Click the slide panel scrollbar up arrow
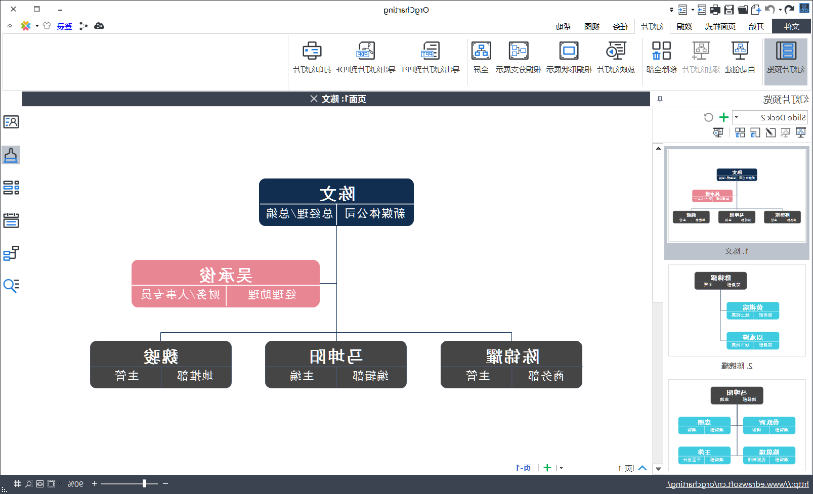 pos(658,149)
